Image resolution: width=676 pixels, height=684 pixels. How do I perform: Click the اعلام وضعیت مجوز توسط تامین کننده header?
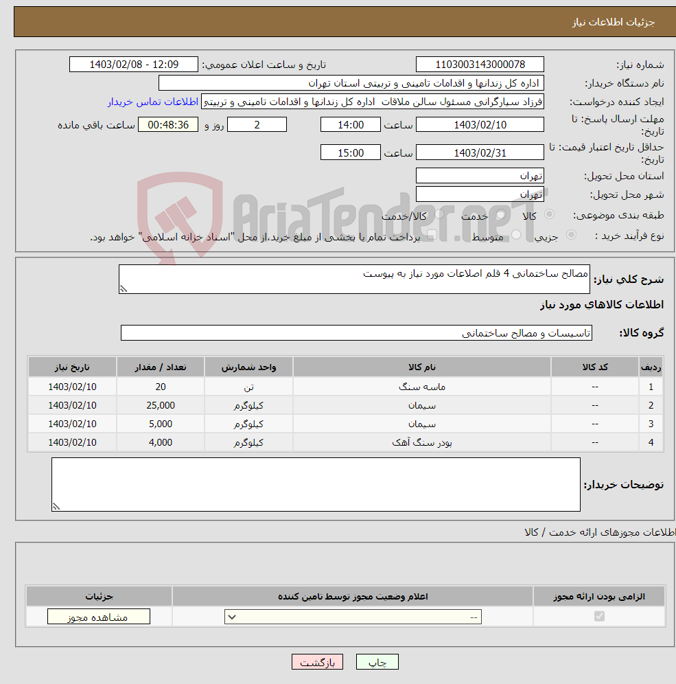pyautogui.click(x=353, y=596)
